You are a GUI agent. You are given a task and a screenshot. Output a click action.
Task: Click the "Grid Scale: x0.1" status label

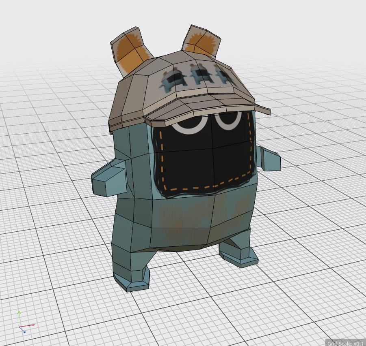click(x=346, y=343)
